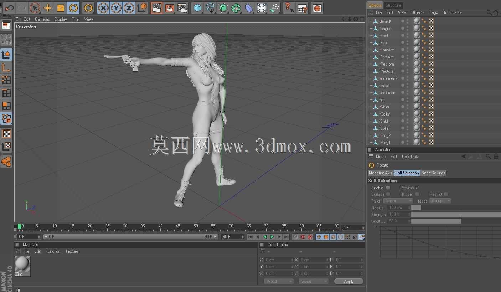Add green Array modeling object
This screenshot has height=292, width=501.
[x=236, y=7]
